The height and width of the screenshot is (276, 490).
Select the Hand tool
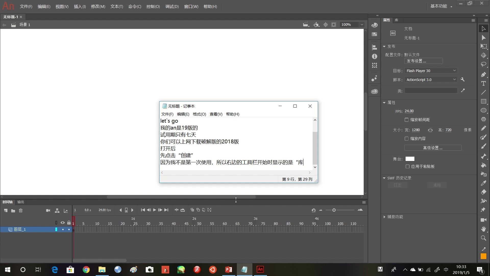click(x=484, y=229)
